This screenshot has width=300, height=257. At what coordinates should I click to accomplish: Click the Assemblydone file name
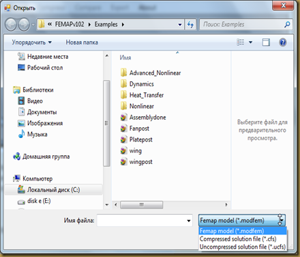pyautogui.click(x=148, y=118)
